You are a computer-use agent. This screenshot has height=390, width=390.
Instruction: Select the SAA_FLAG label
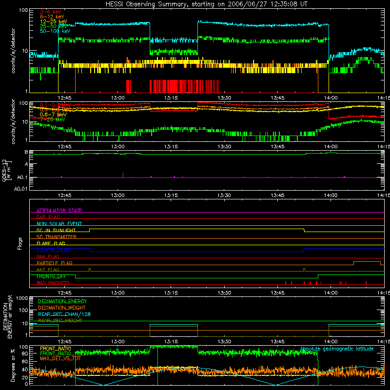(x=48, y=256)
